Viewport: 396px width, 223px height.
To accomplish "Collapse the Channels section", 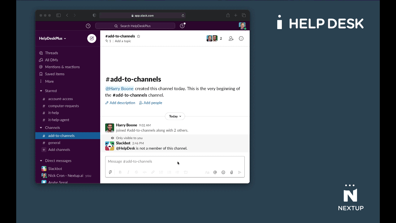I will [41, 128].
